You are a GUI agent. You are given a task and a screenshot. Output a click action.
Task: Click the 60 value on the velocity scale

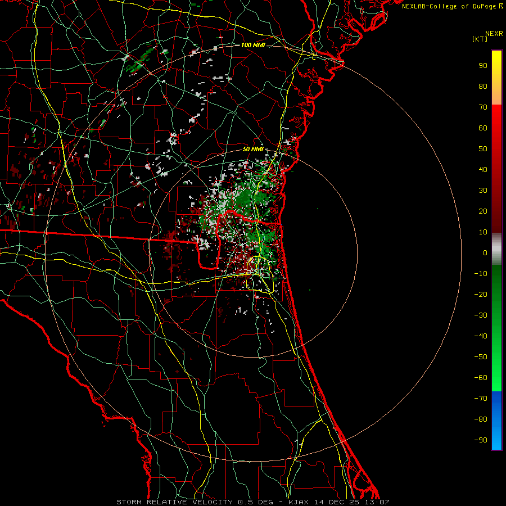click(x=483, y=128)
